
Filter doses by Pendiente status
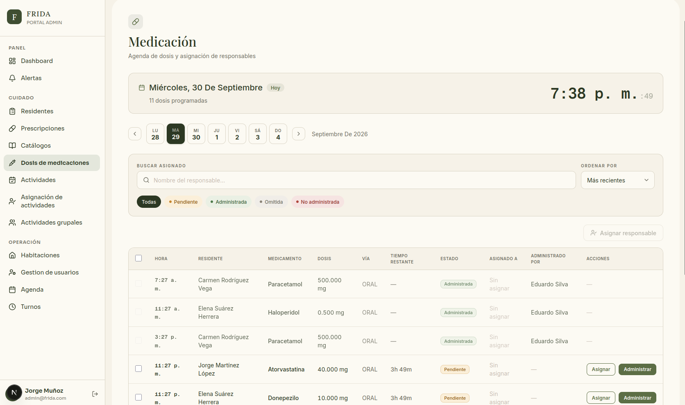click(183, 202)
